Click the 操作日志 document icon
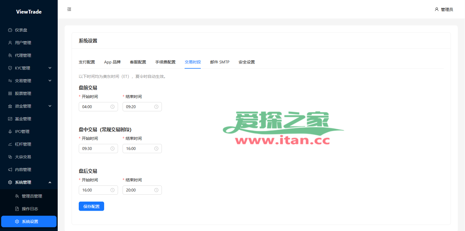The width and height of the screenshot is (465, 231). point(17,209)
